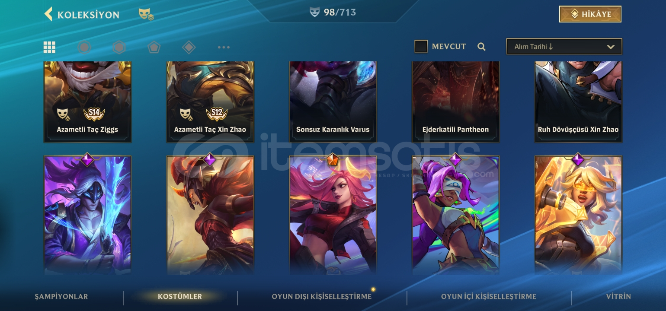The height and width of the screenshot is (311, 666).
Task: Switch to the Şampiyonlar tab
Action: 61,297
